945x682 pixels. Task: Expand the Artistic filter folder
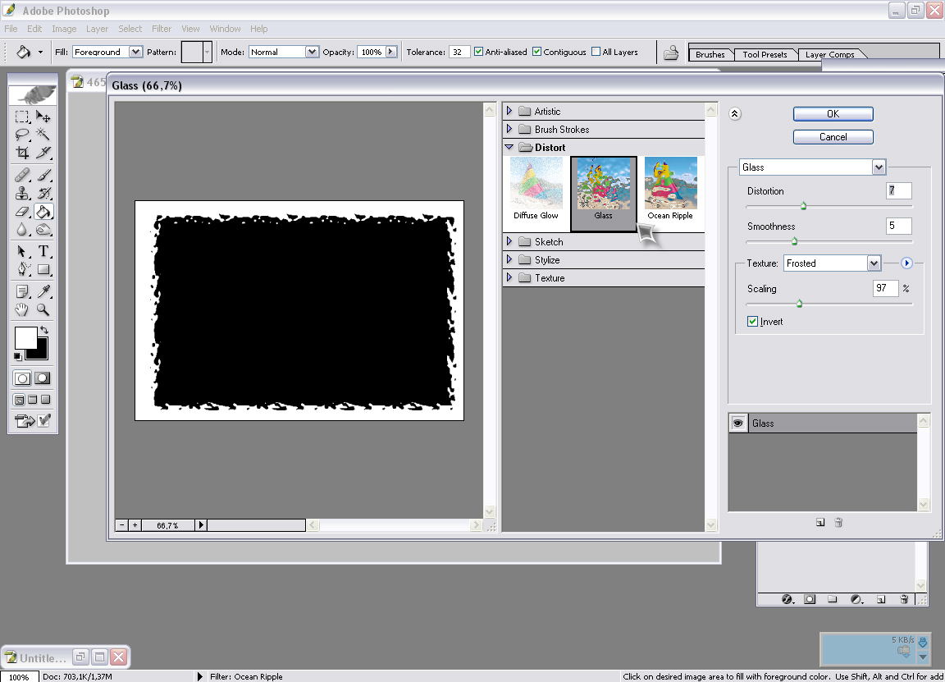tap(509, 111)
